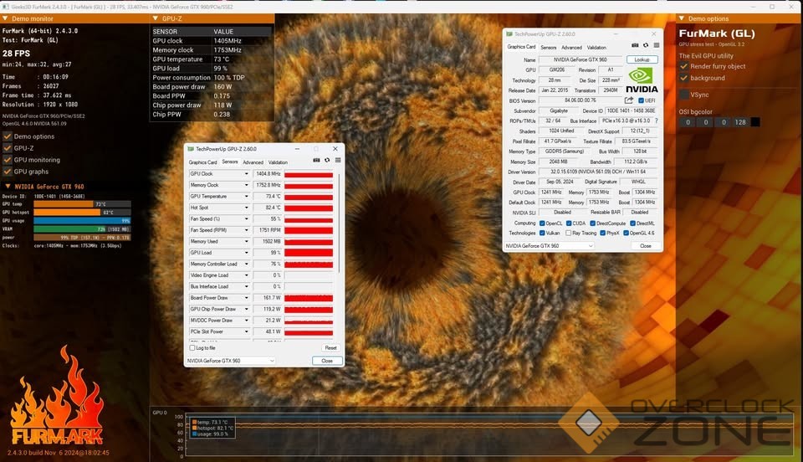Toggle the Render furry object option

(684, 66)
